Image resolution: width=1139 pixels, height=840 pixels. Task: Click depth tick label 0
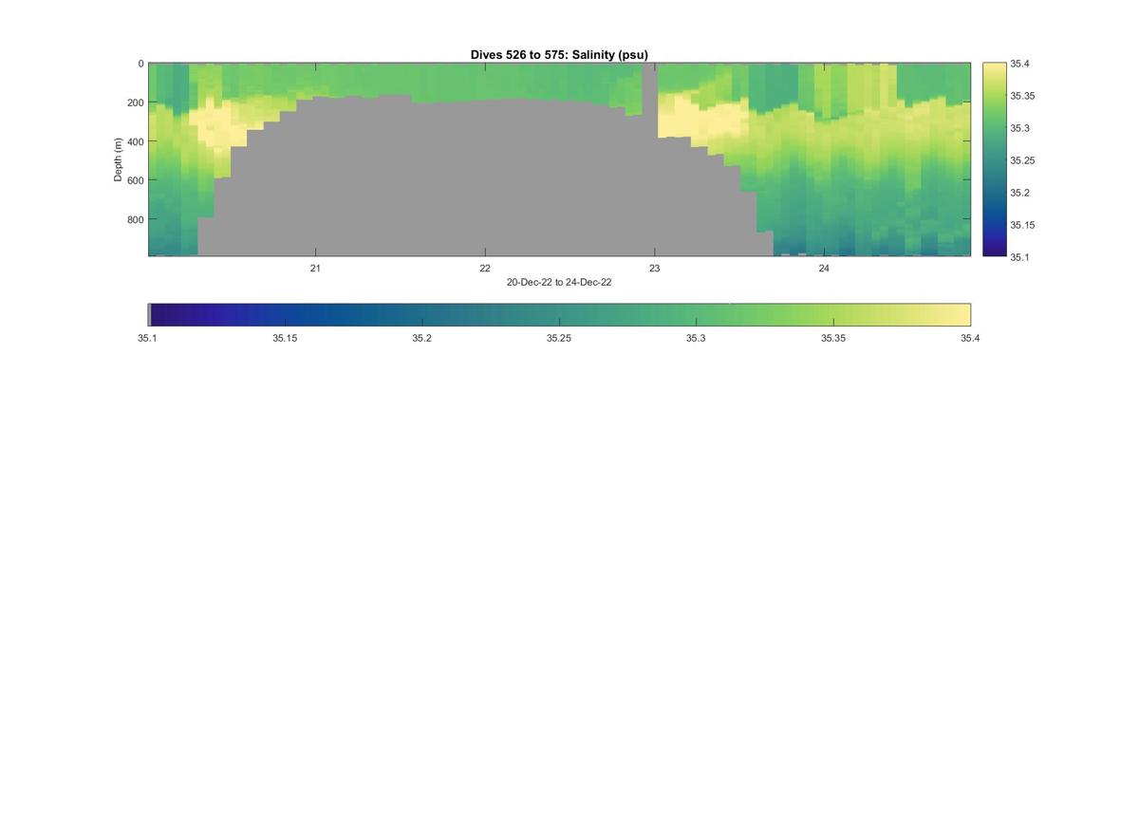click(140, 65)
